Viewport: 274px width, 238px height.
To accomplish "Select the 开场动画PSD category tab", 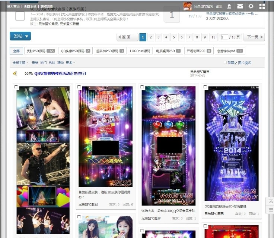I will pos(199,51).
